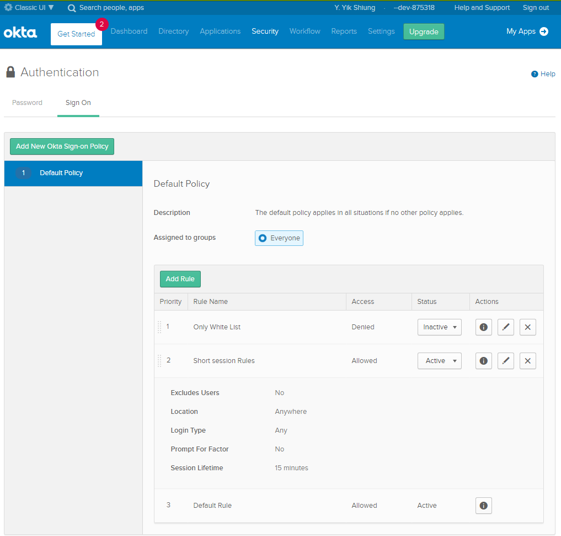Viewport: 561px width, 536px height.
Task: Open the Security menu
Action: [x=265, y=31]
